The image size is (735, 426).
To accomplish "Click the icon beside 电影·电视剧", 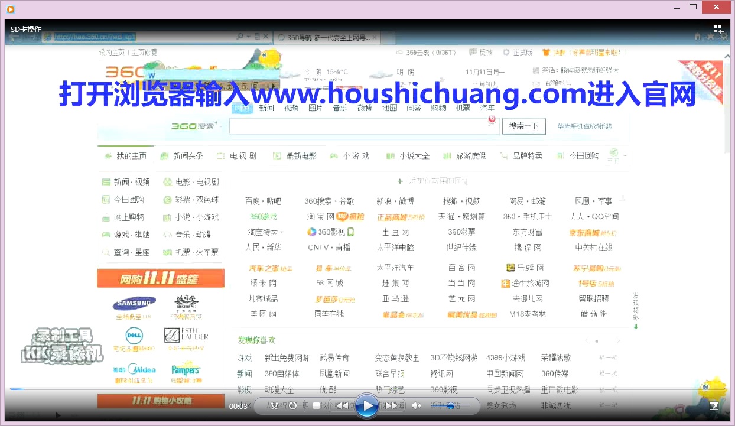I will point(168,182).
